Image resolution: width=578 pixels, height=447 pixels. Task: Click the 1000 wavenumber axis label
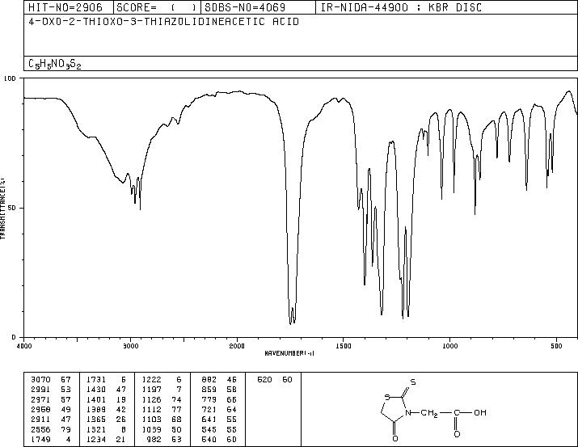[449, 346]
